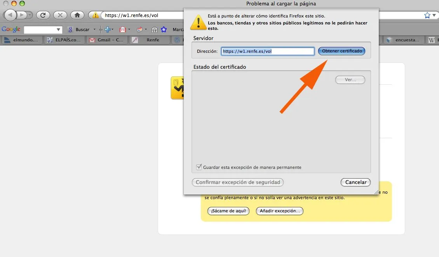
Task: Click the bookmark star in address bar
Action: tap(427, 15)
